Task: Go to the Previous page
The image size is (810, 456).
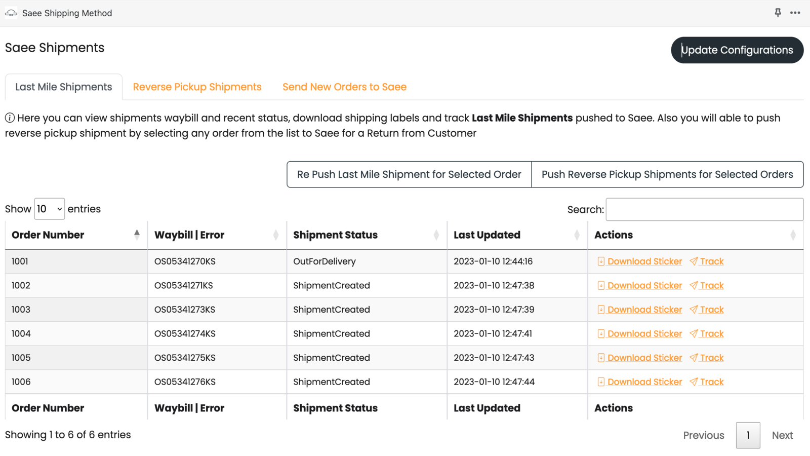Action: tap(704, 435)
